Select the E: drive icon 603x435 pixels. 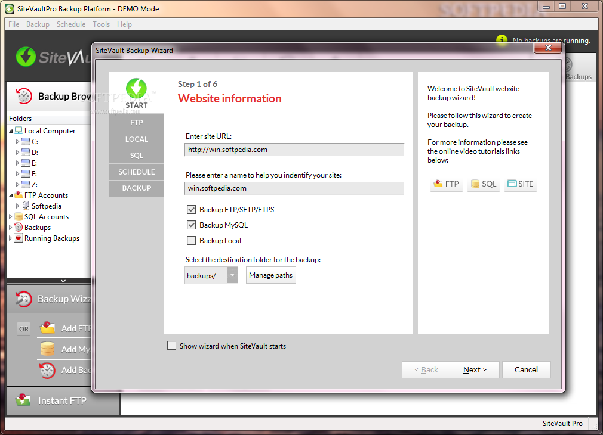pyautogui.click(x=26, y=163)
